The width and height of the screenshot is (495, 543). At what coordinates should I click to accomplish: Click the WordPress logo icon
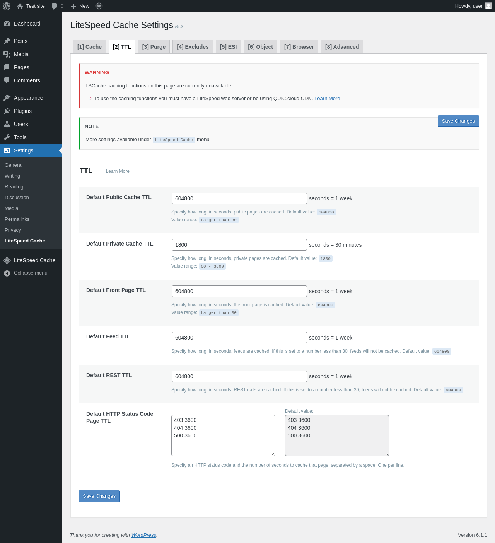[x=7, y=6]
